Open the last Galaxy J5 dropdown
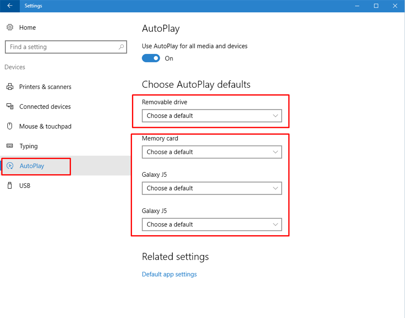 pos(212,224)
